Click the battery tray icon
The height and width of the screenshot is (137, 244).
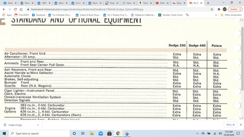(x=209, y=133)
